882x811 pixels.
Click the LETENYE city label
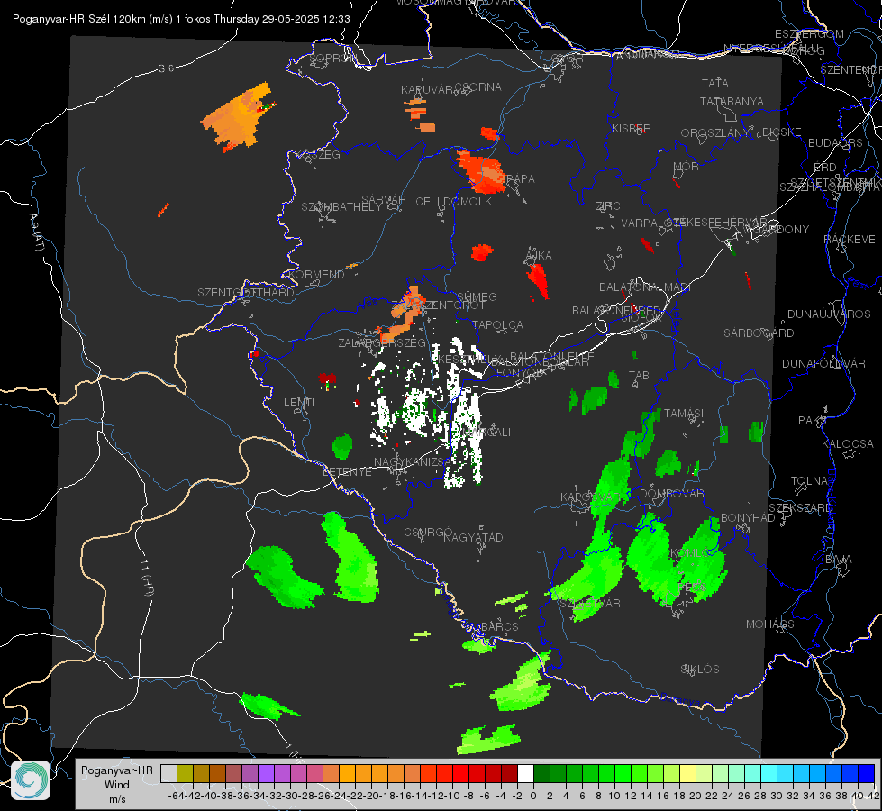[347, 472]
